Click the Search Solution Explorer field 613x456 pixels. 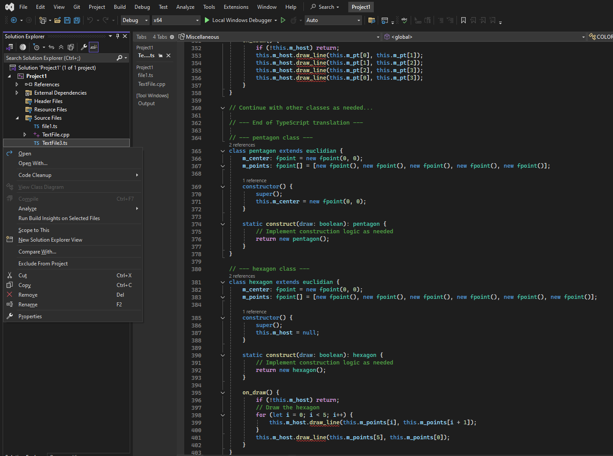coord(59,58)
